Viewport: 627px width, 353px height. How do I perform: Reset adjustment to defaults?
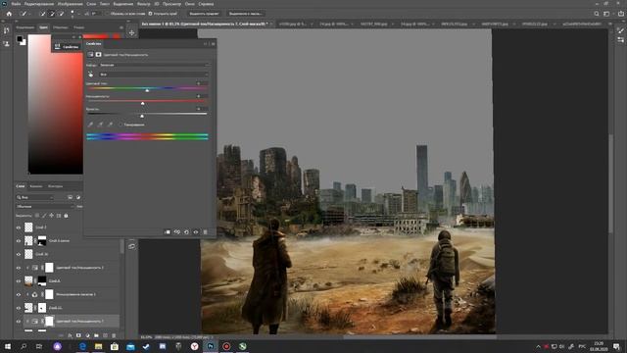pos(186,232)
